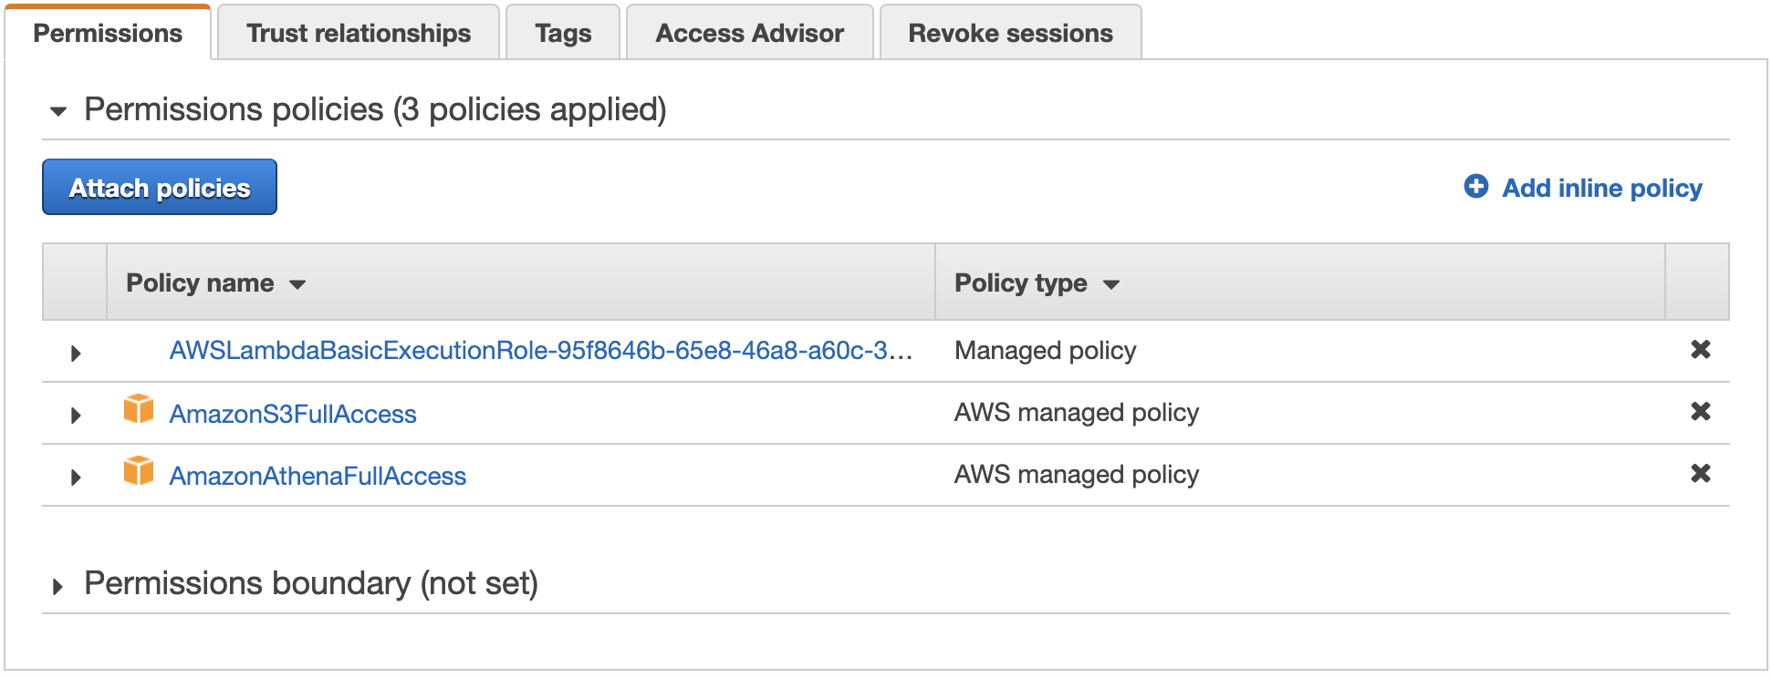The width and height of the screenshot is (1772, 678).
Task: Expand the AWSLambdaBasicExecutionRole policy row
Action: [76, 353]
